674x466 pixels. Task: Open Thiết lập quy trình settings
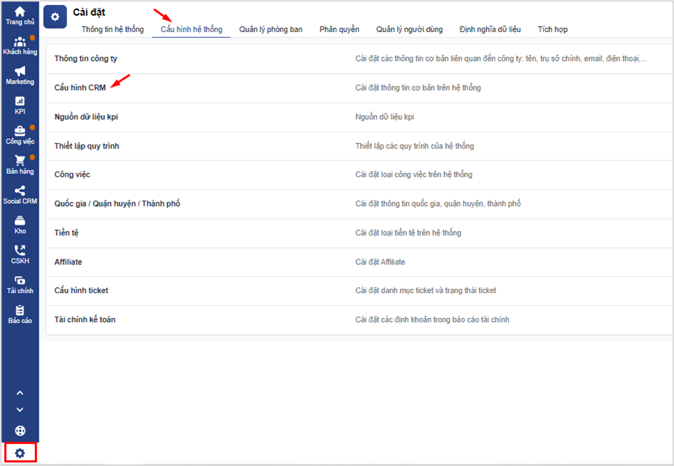(x=359, y=147)
